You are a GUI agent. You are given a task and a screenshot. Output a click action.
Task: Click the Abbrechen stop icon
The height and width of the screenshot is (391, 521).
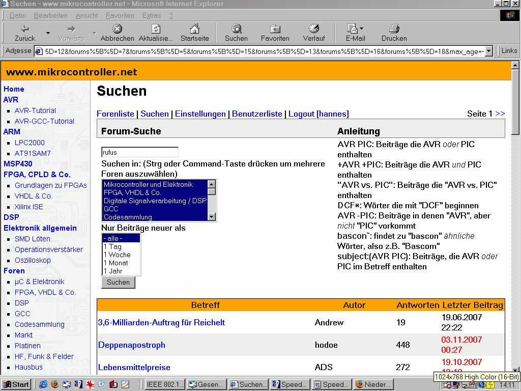tap(117, 29)
